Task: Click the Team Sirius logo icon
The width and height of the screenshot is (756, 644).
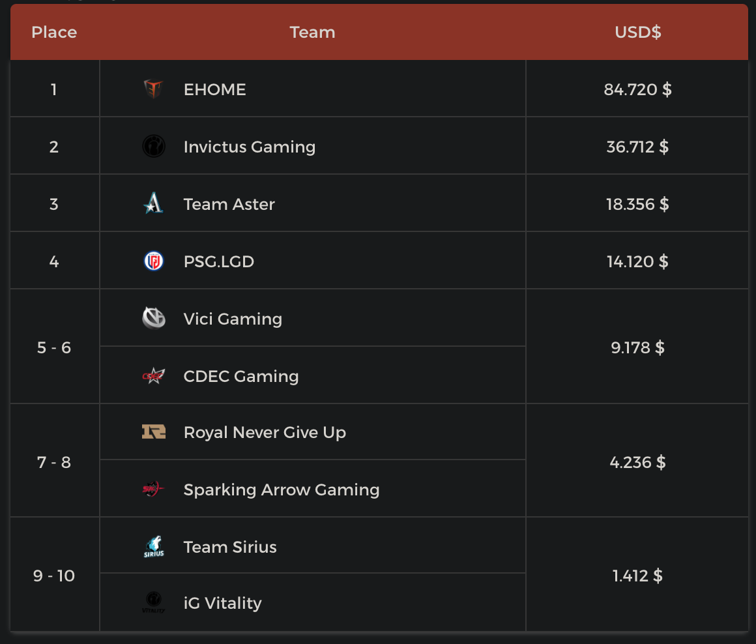Action: (153, 547)
